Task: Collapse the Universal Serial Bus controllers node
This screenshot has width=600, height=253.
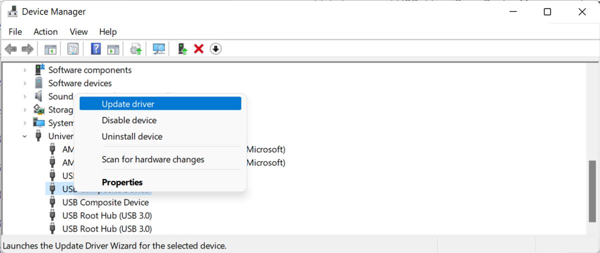Action: point(24,136)
